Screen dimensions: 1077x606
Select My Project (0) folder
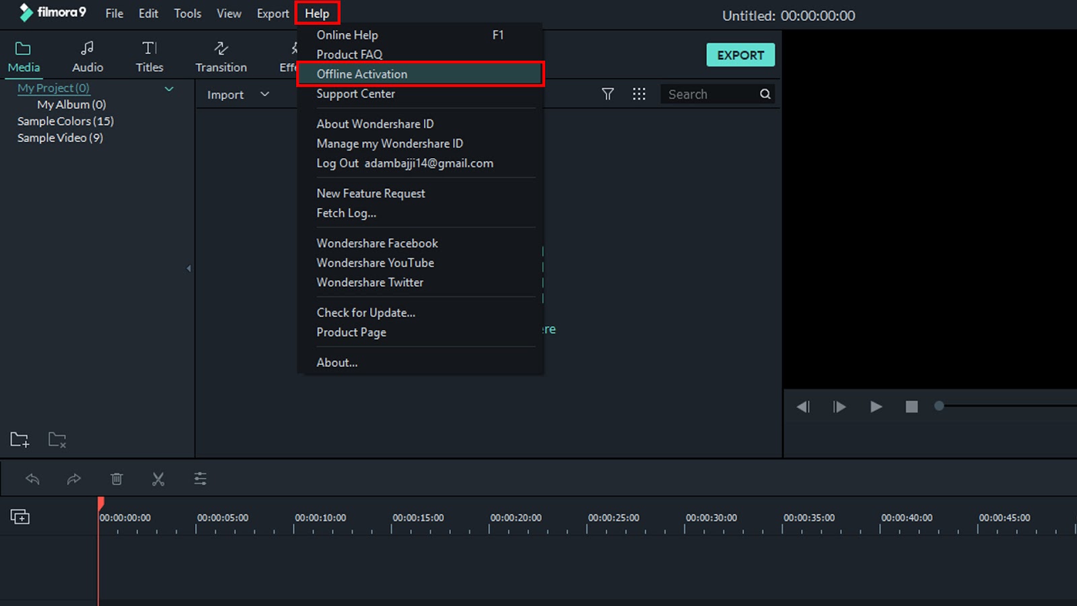[53, 88]
